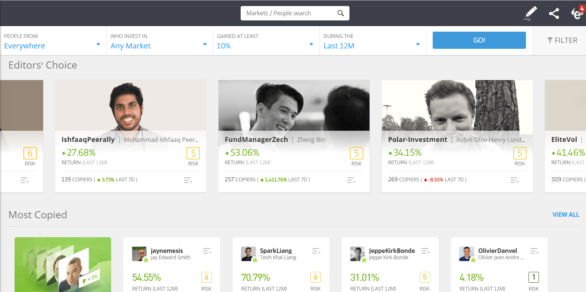
Task: Click risk score 5 badge for Polar-Investment
Action: (520, 153)
